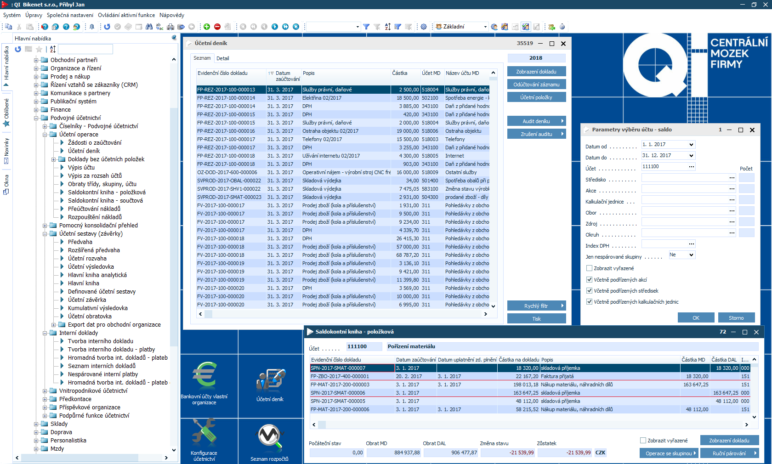The width and height of the screenshot is (772, 464).
Task: Open the Základní layout dropdown
Action: click(485, 27)
